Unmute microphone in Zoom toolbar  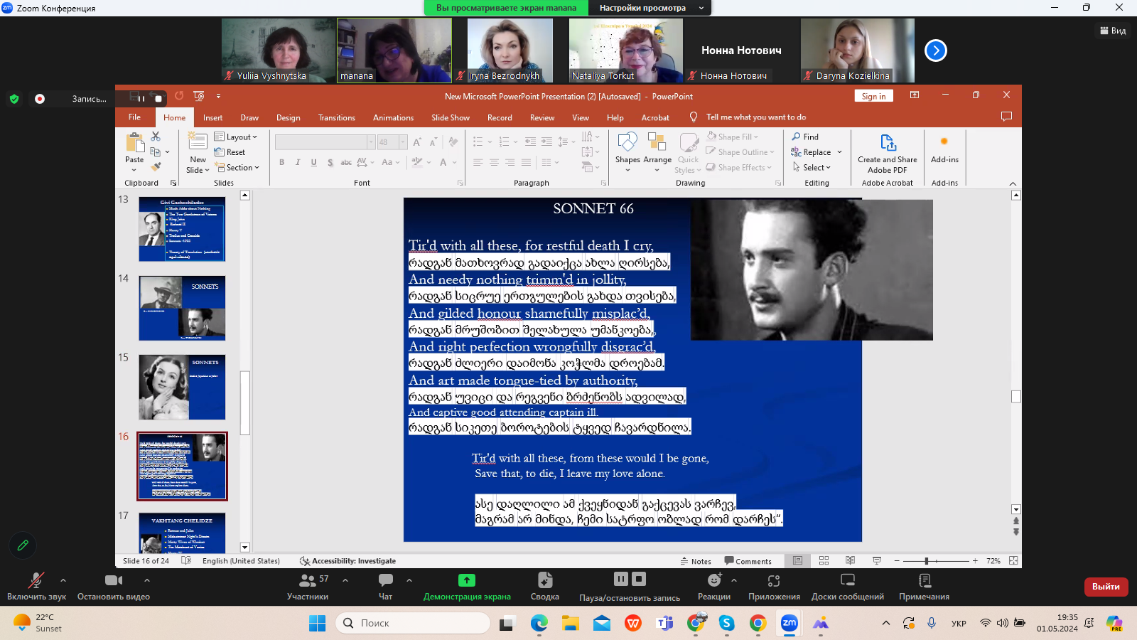(x=36, y=581)
